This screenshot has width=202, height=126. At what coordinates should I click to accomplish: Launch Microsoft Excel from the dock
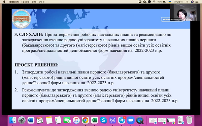[x=94, y=120]
